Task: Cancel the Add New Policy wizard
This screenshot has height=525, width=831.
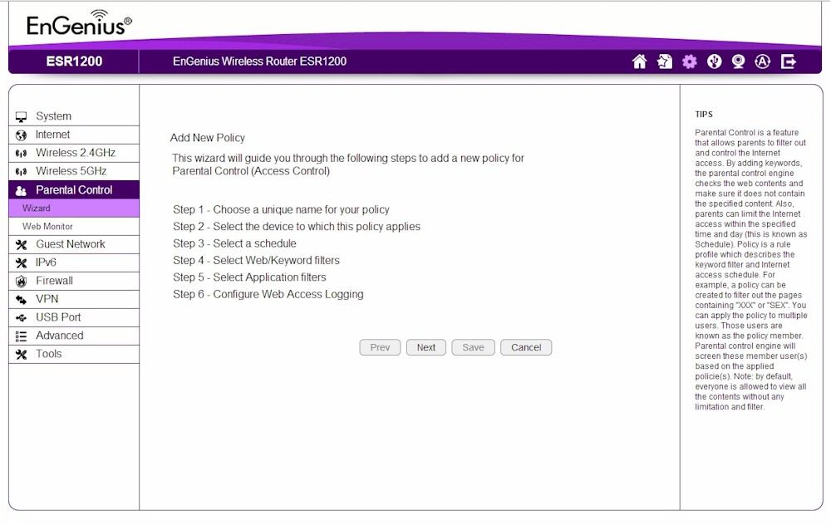Action: [526, 347]
